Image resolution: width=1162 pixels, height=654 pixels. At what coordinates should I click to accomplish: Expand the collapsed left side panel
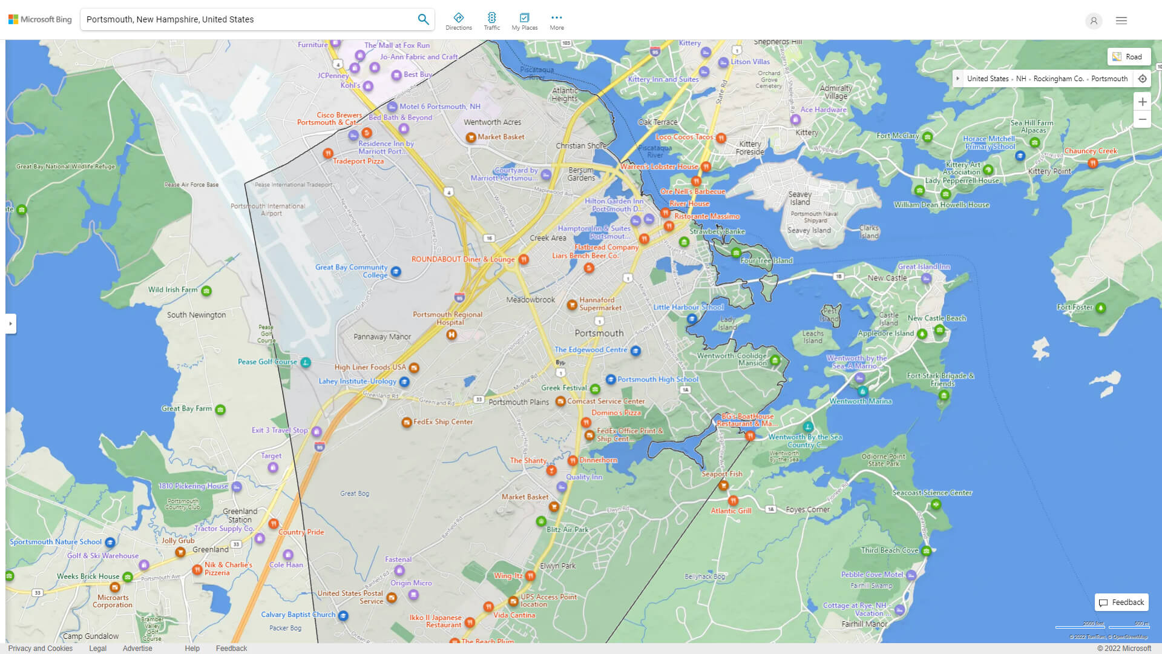click(x=11, y=323)
